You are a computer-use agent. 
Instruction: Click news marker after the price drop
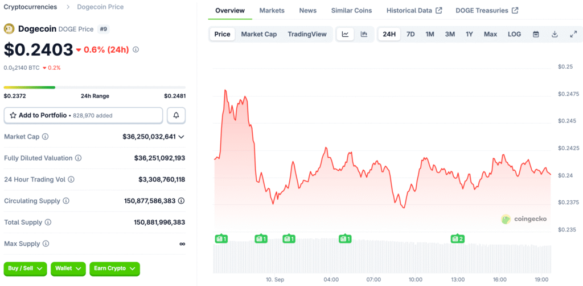[261, 239]
